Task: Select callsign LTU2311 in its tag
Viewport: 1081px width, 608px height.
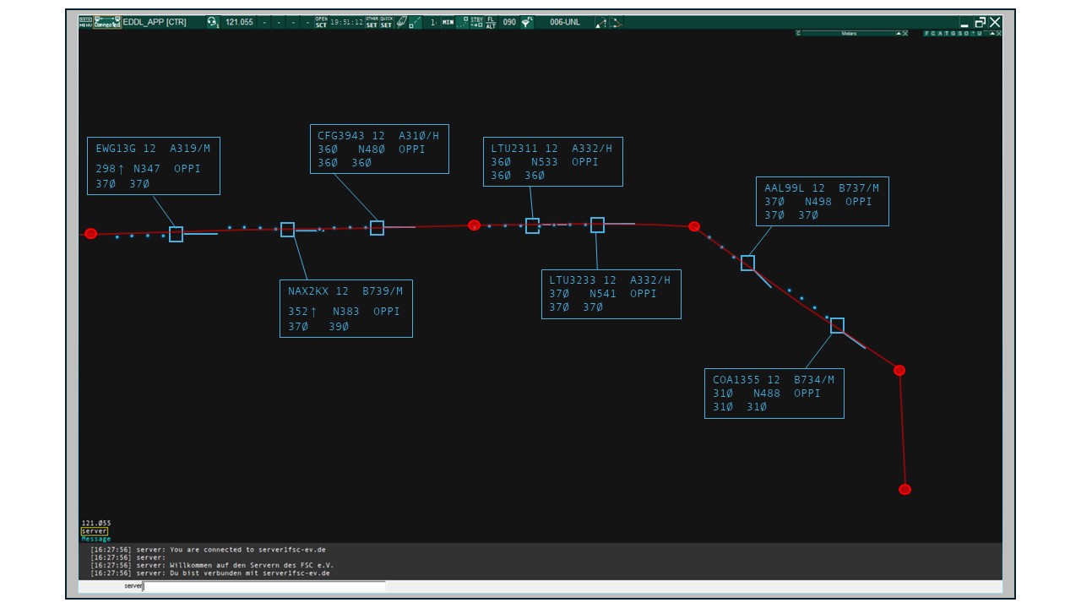Action: click(x=514, y=149)
